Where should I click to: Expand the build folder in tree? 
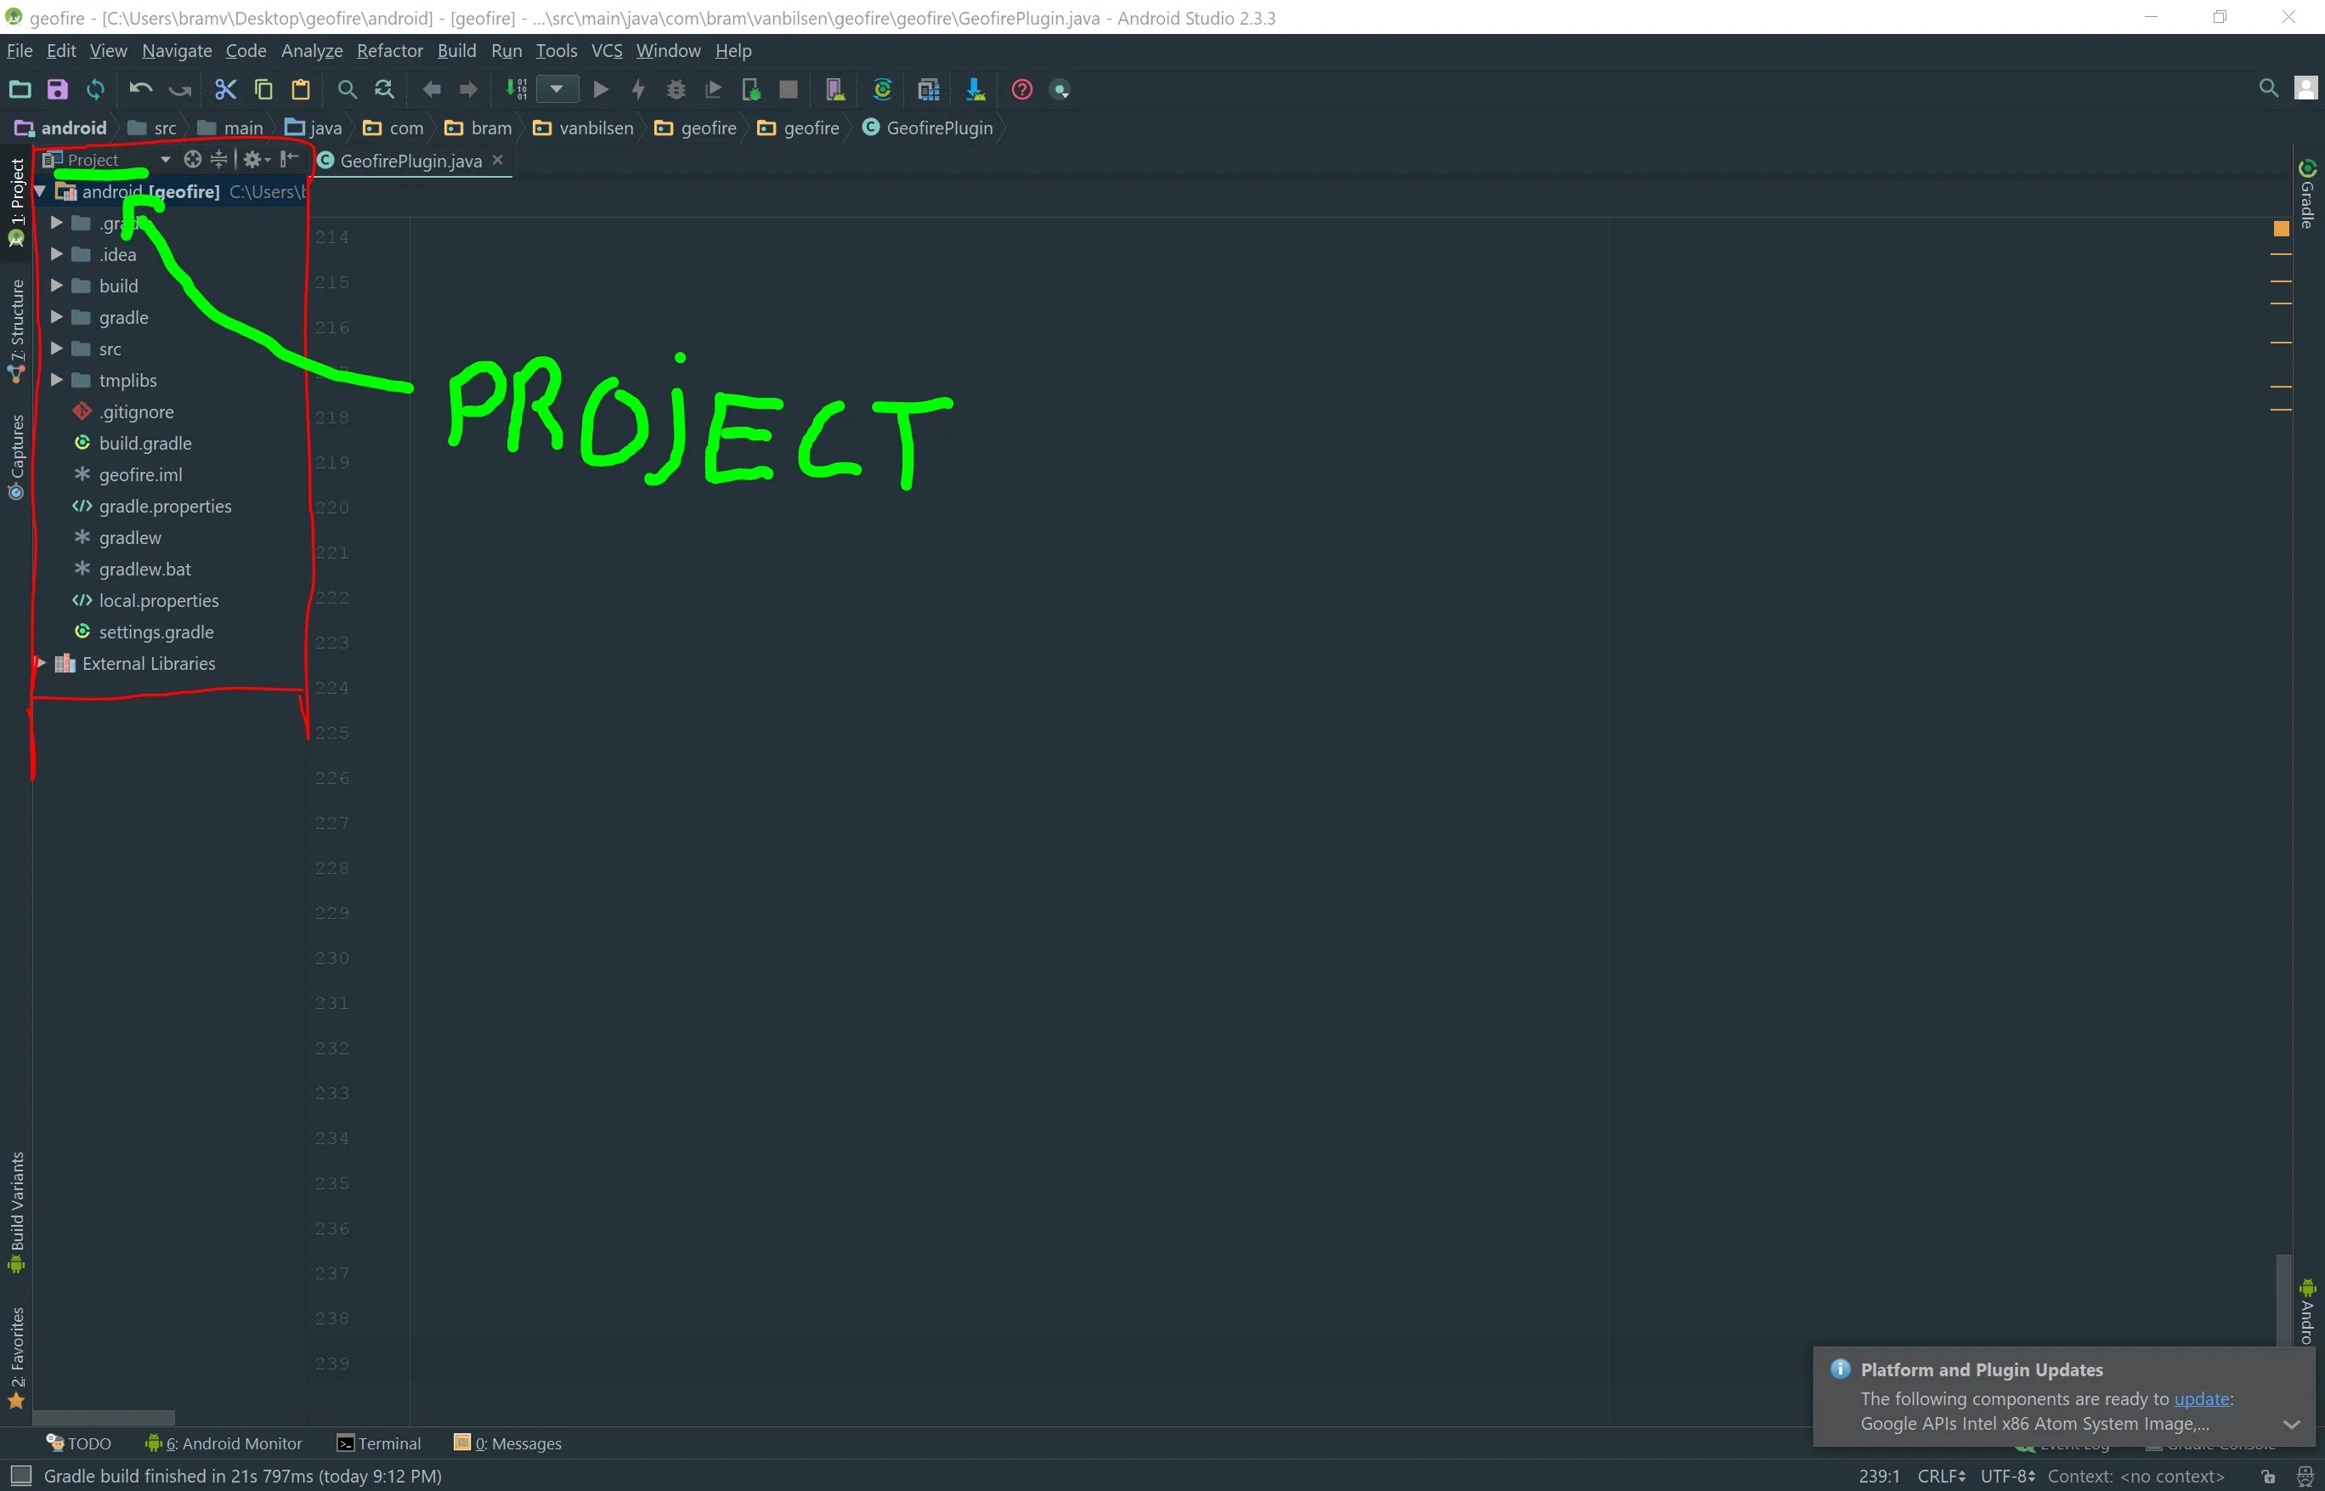(x=57, y=286)
